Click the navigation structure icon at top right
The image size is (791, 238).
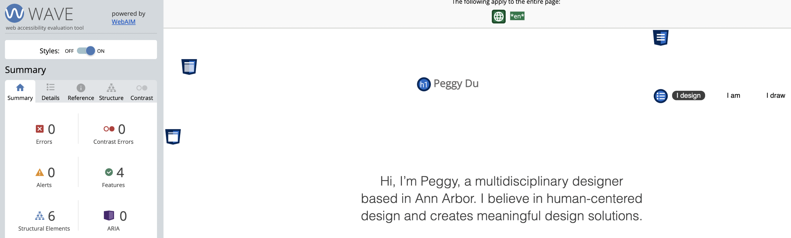point(661,38)
